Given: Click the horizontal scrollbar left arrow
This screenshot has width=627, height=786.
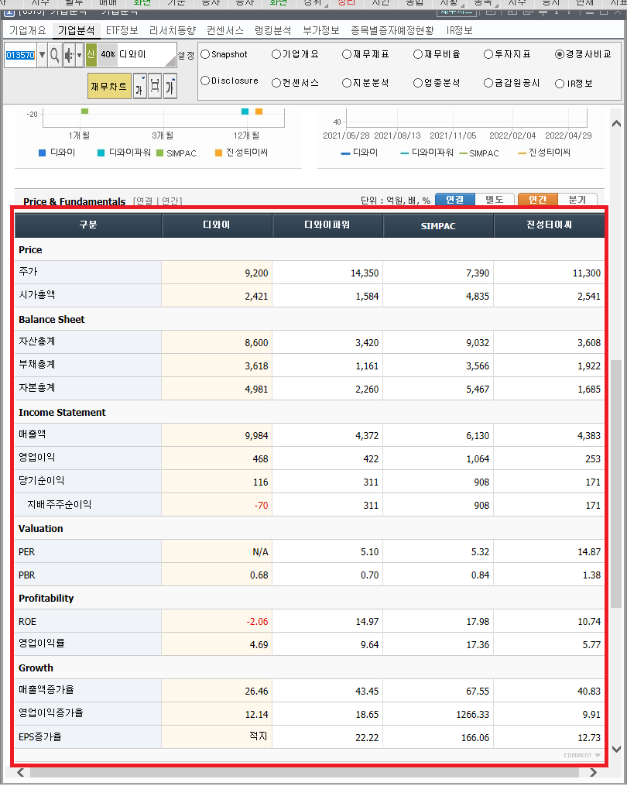Looking at the screenshot, I should tap(21, 772).
